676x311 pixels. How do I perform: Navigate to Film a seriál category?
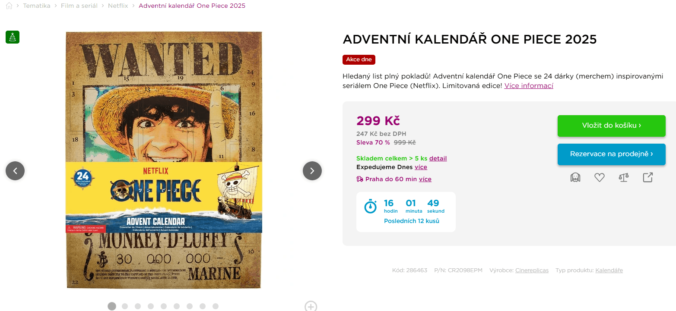79,6
